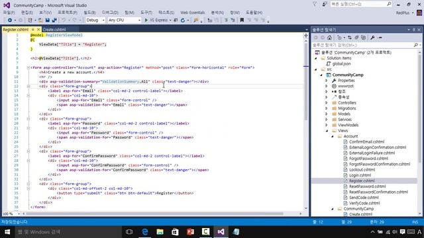Click the Navigate Backward toolbar icon

tap(10, 20)
